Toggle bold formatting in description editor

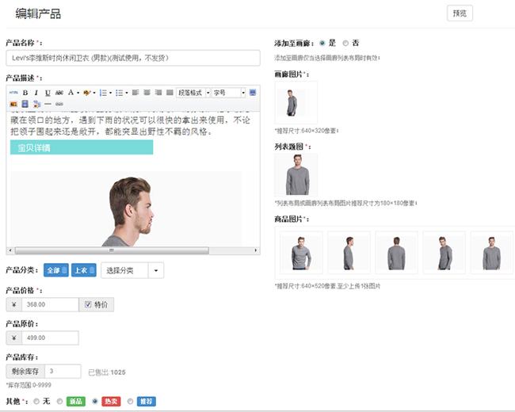point(25,93)
